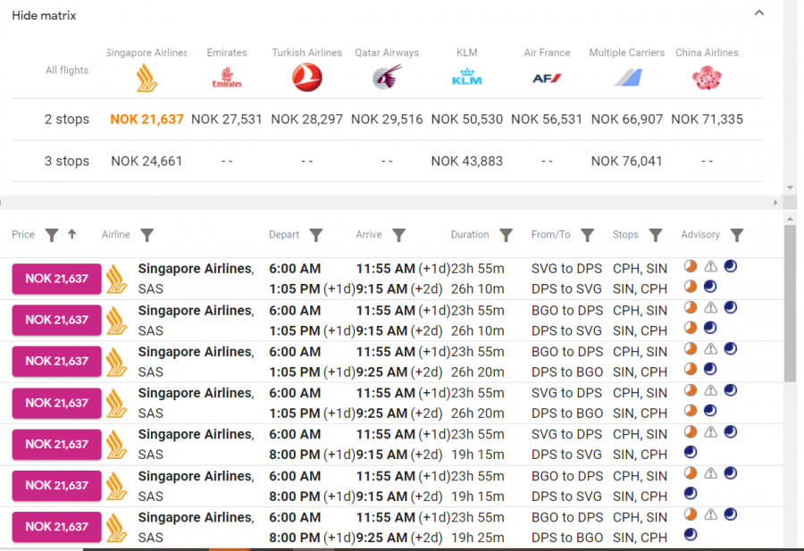Pick the China Airlines NOK 71,335 fare

[x=708, y=120]
